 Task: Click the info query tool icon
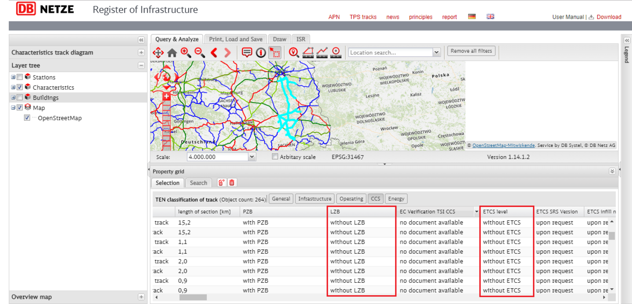click(x=261, y=53)
